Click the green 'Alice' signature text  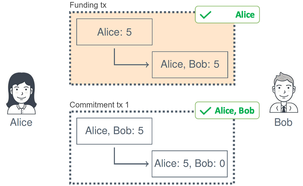coord(245,15)
